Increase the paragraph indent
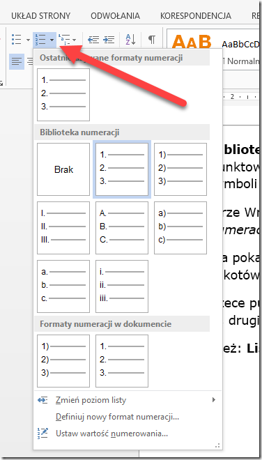 point(109,39)
